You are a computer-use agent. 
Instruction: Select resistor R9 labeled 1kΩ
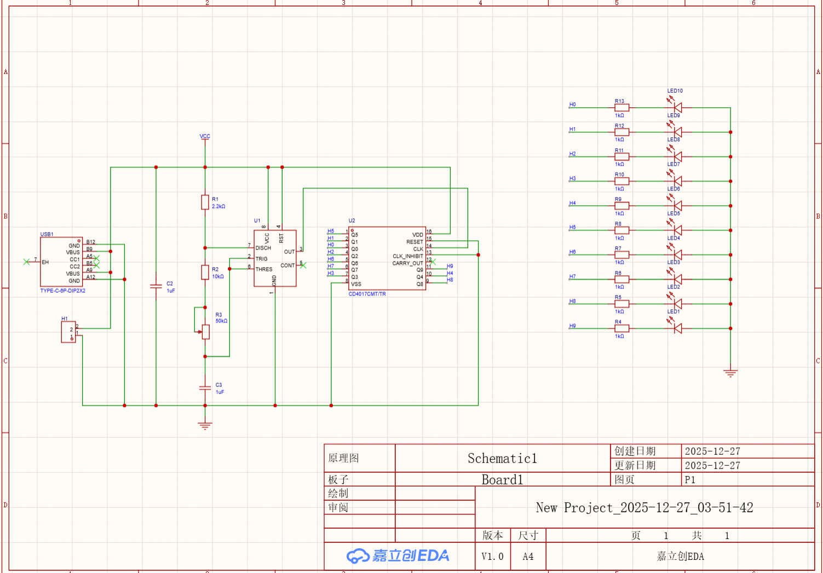tap(621, 205)
